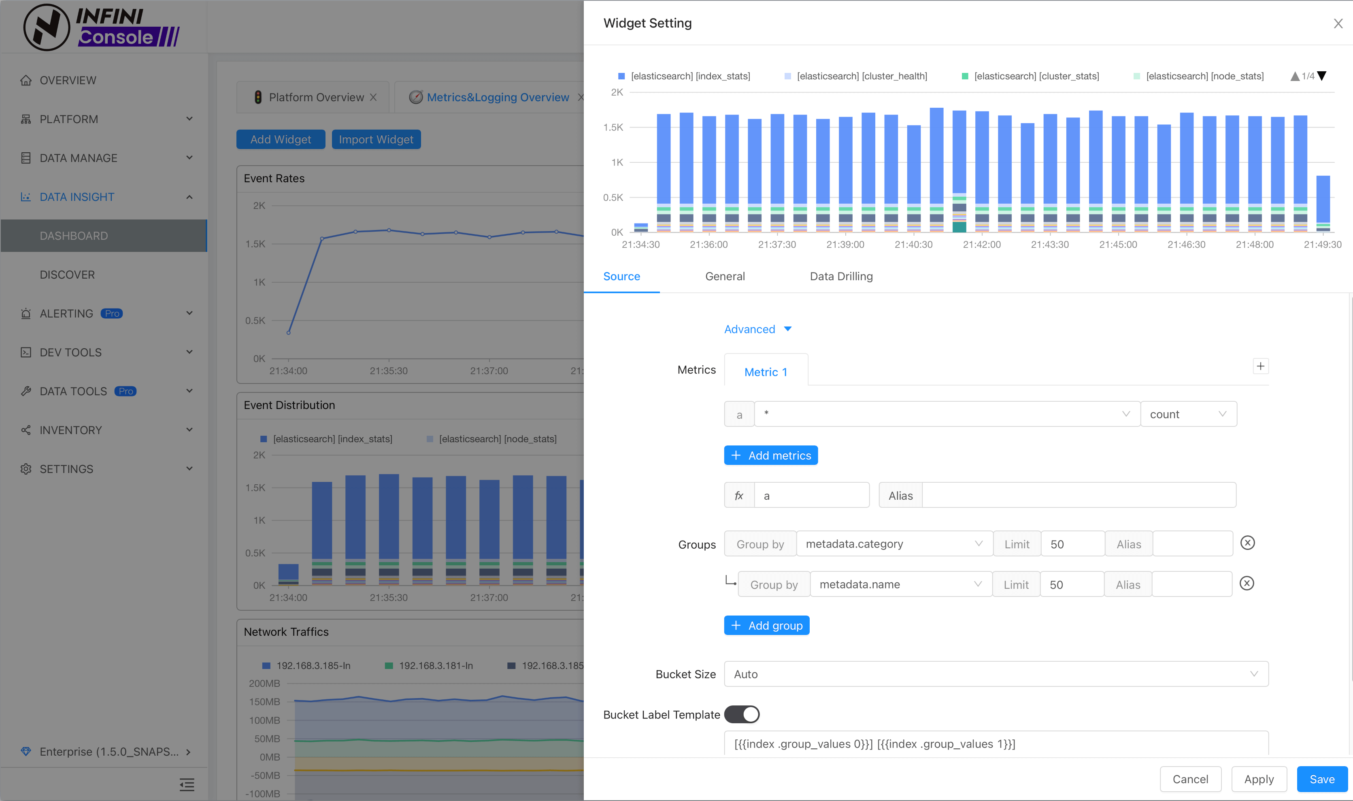This screenshot has height=801, width=1353.
Task: Toggle the Bucket Label Template switch
Action: pos(741,714)
